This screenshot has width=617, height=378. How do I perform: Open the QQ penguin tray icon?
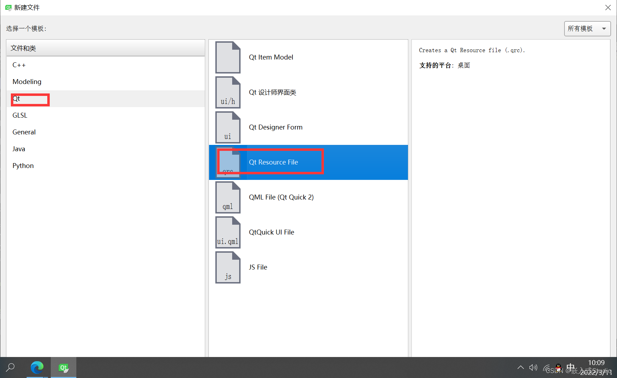coord(558,367)
